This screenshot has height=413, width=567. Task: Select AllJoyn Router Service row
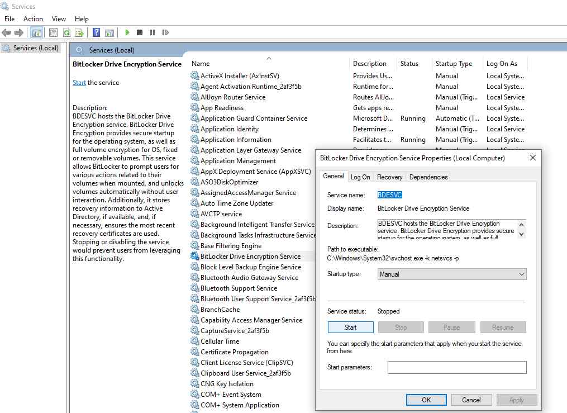[x=358, y=97]
